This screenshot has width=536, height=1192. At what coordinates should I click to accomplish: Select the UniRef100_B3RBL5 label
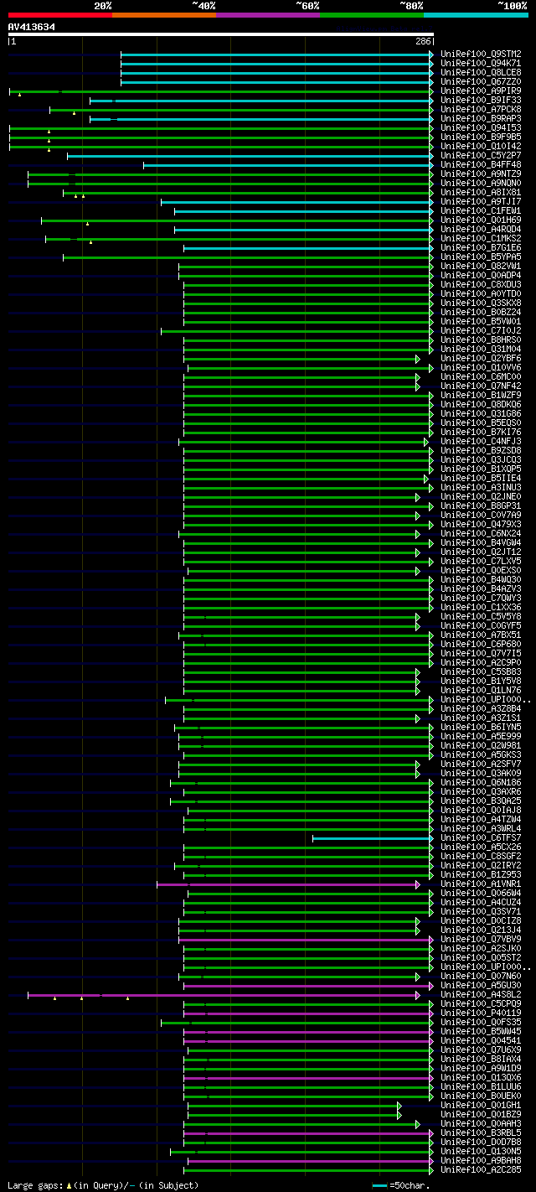[481, 1133]
